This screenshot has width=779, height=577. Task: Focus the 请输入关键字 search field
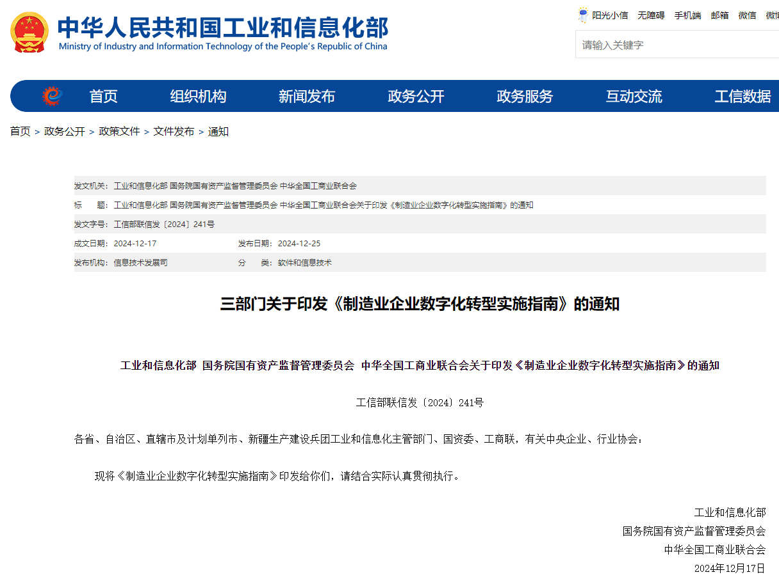point(677,45)
